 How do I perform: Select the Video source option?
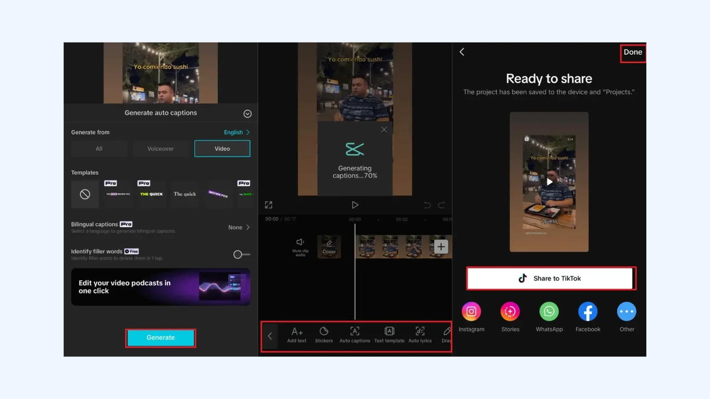click(222, 149)
